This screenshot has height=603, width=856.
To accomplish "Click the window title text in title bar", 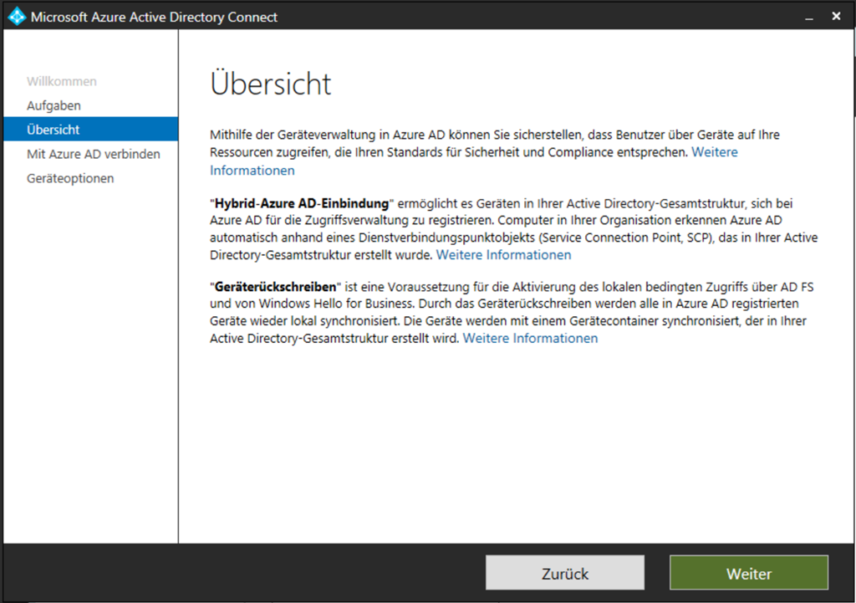I will pos(154,17).
